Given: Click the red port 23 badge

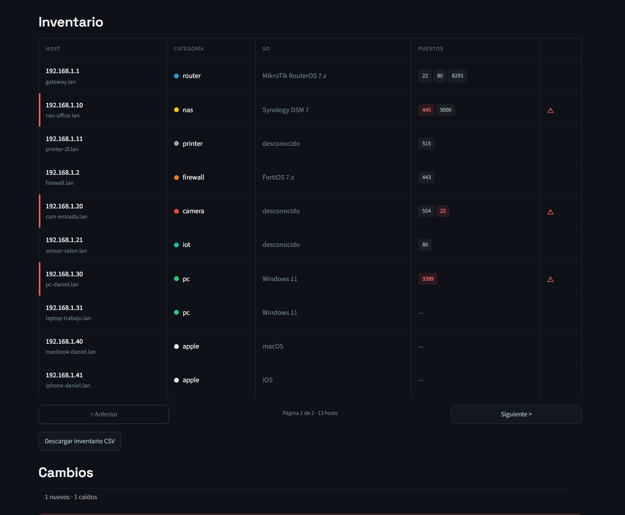Looking at the screenshot, I should coord(443,211).
